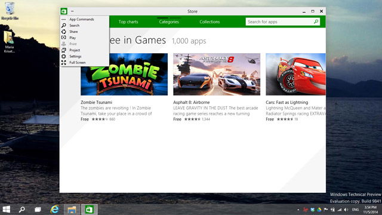
Task: Choose Project in the app menu
Action: point(75,50)
